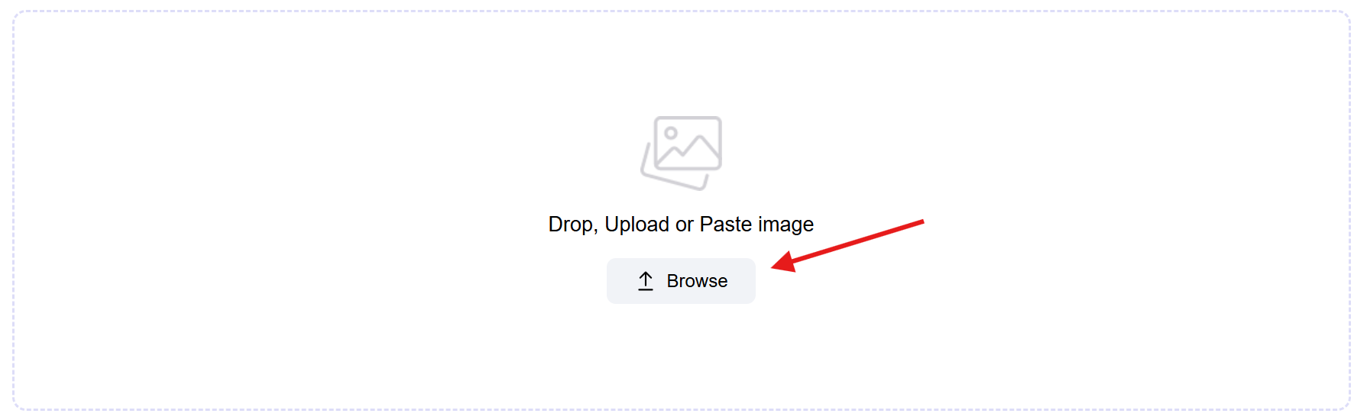The height and width of the screenshot is (420, 1367).
Task: Tap the upward arrow icon inside Browse button
Action: point(646,281)
